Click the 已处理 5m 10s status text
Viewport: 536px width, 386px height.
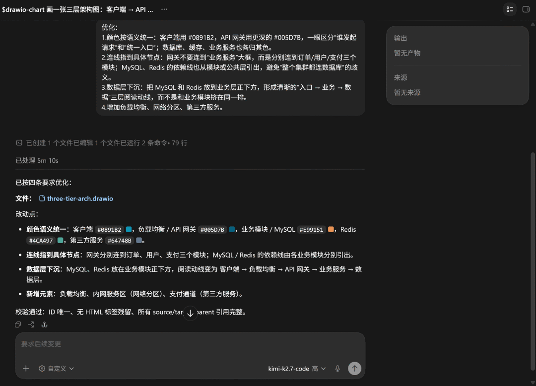point(37,161)
